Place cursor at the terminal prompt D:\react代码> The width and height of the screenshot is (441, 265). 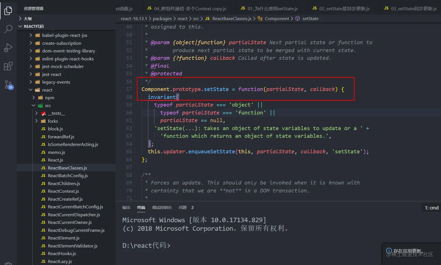(146, 245)
